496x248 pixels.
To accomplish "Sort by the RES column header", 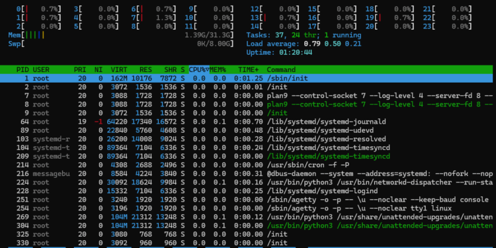I will (x=146, y=69).
